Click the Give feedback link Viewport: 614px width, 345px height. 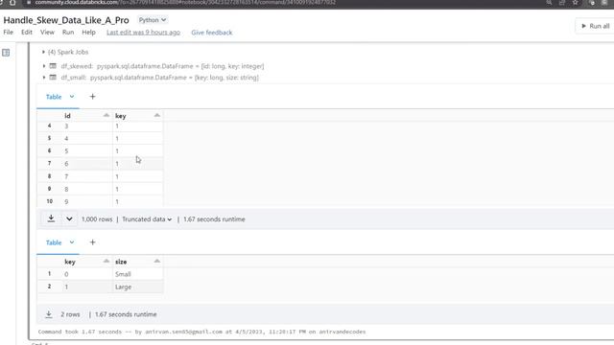(212, 33)
